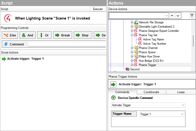Click the Device Actions tree vertical scrollbar
Screen dimensions: 196x131
pos(193,41)
